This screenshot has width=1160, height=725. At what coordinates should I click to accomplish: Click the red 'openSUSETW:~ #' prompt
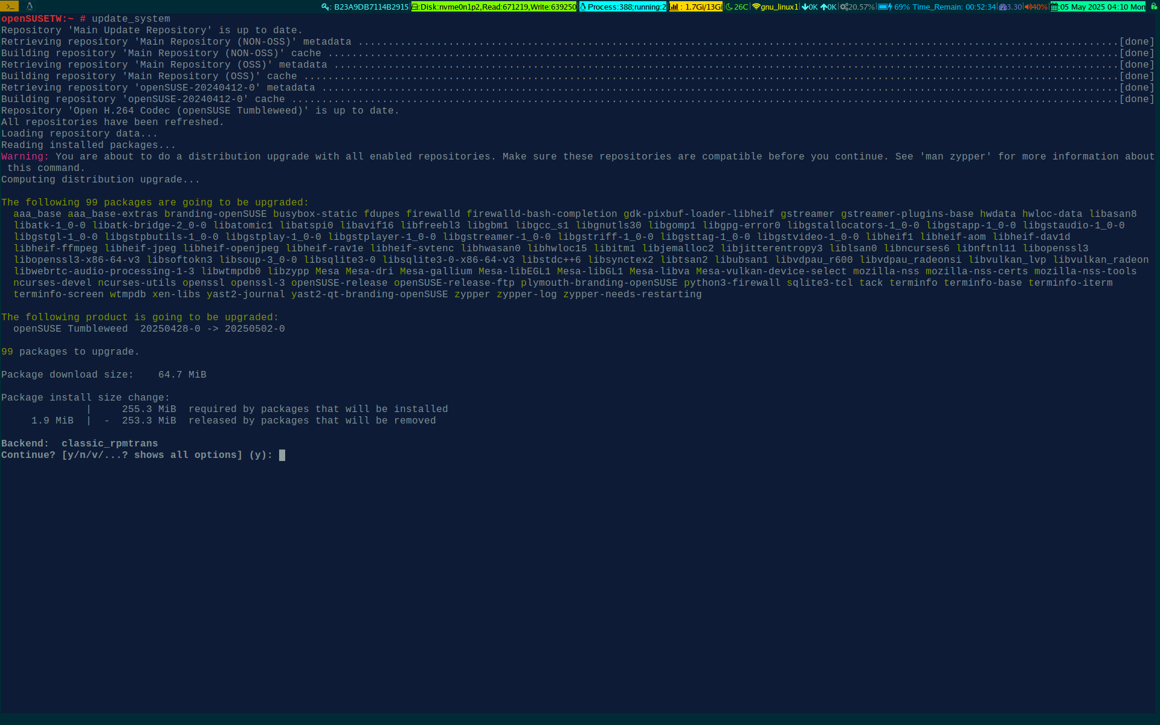point(43,19)
